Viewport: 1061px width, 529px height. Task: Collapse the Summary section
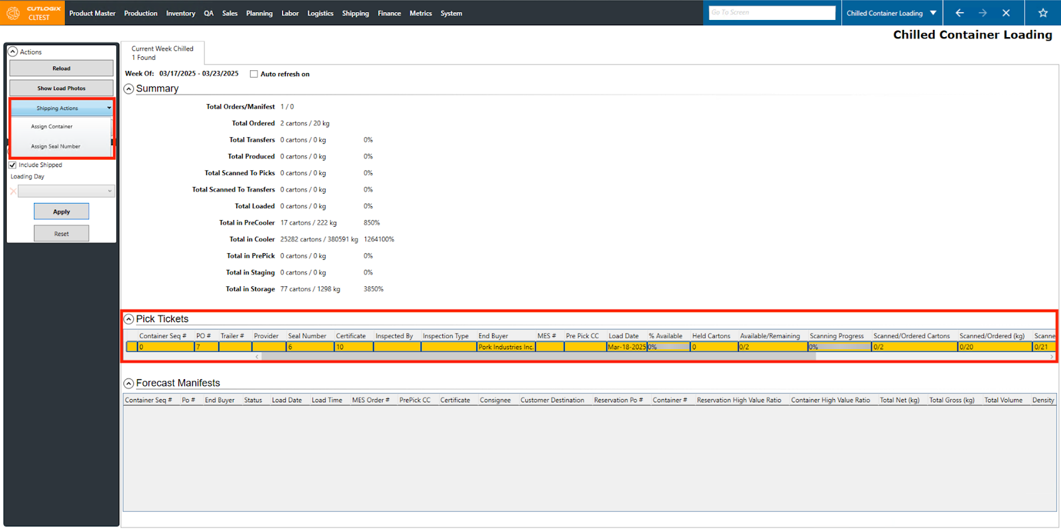point(129,89)
